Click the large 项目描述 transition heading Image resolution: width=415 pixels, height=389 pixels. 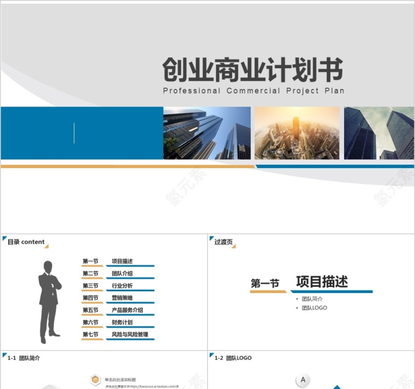click(x=322, y=282)
